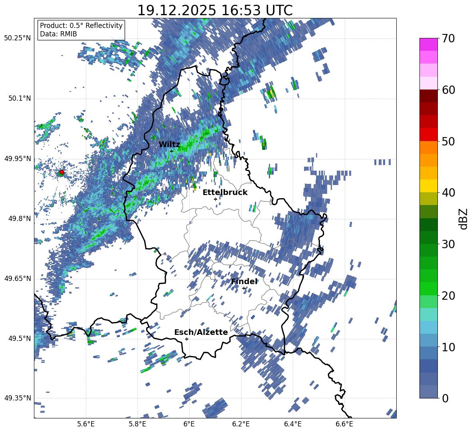Viewport: 473px width, 432px height.
Task: Click the 50.25°N latitude label
Action: (x=18, y=38)
